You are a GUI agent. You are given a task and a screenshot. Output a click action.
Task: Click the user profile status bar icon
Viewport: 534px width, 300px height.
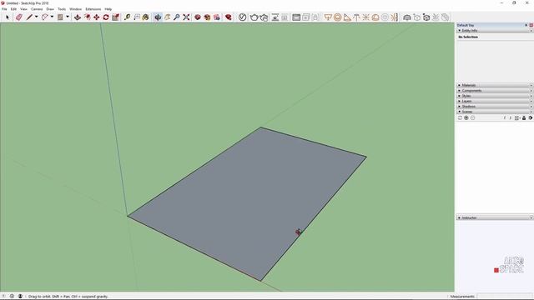click(20, 297)
